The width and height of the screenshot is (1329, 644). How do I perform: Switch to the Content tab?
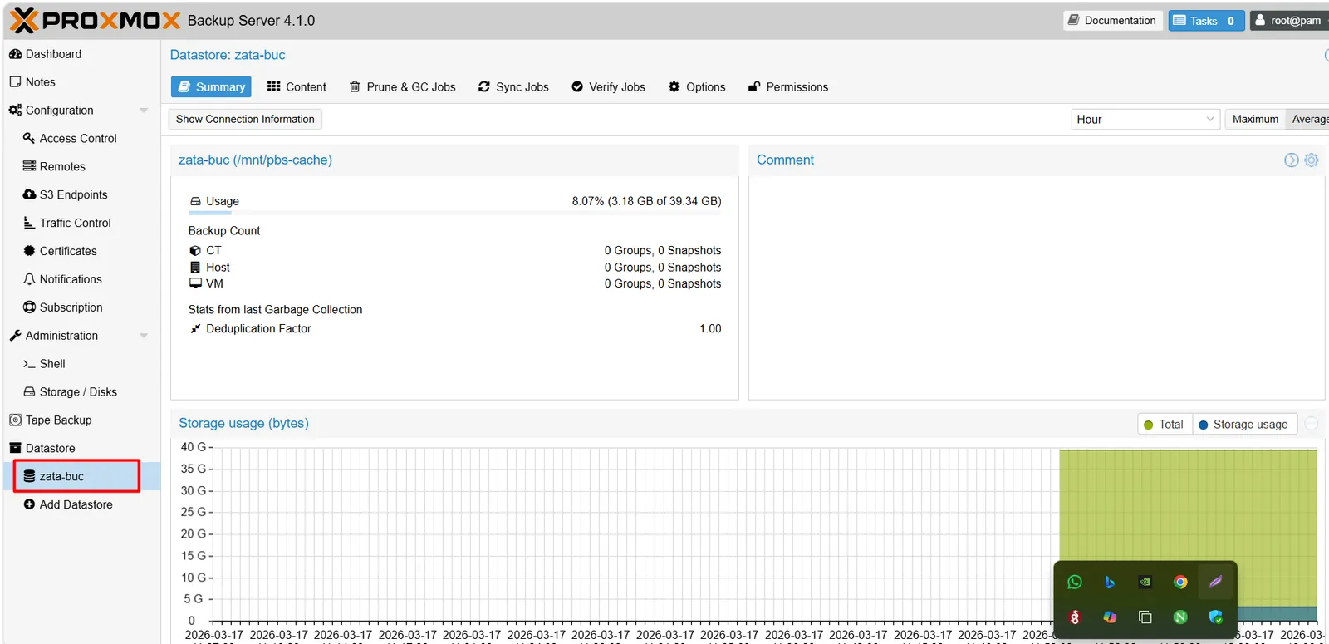tap(297, 87)
